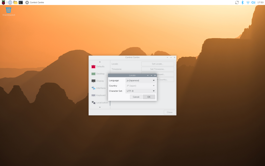Open the file manager folder icon

coord(16,2)
